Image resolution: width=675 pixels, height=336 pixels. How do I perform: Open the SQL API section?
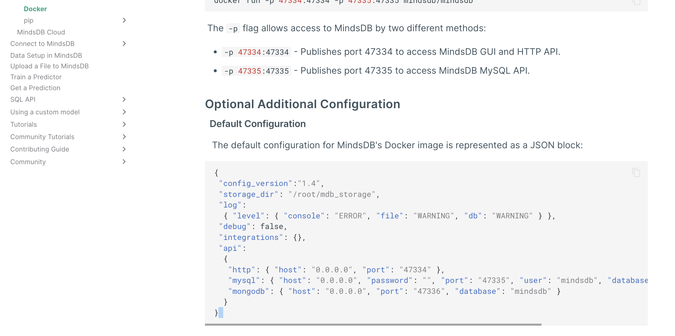point(23,99)
